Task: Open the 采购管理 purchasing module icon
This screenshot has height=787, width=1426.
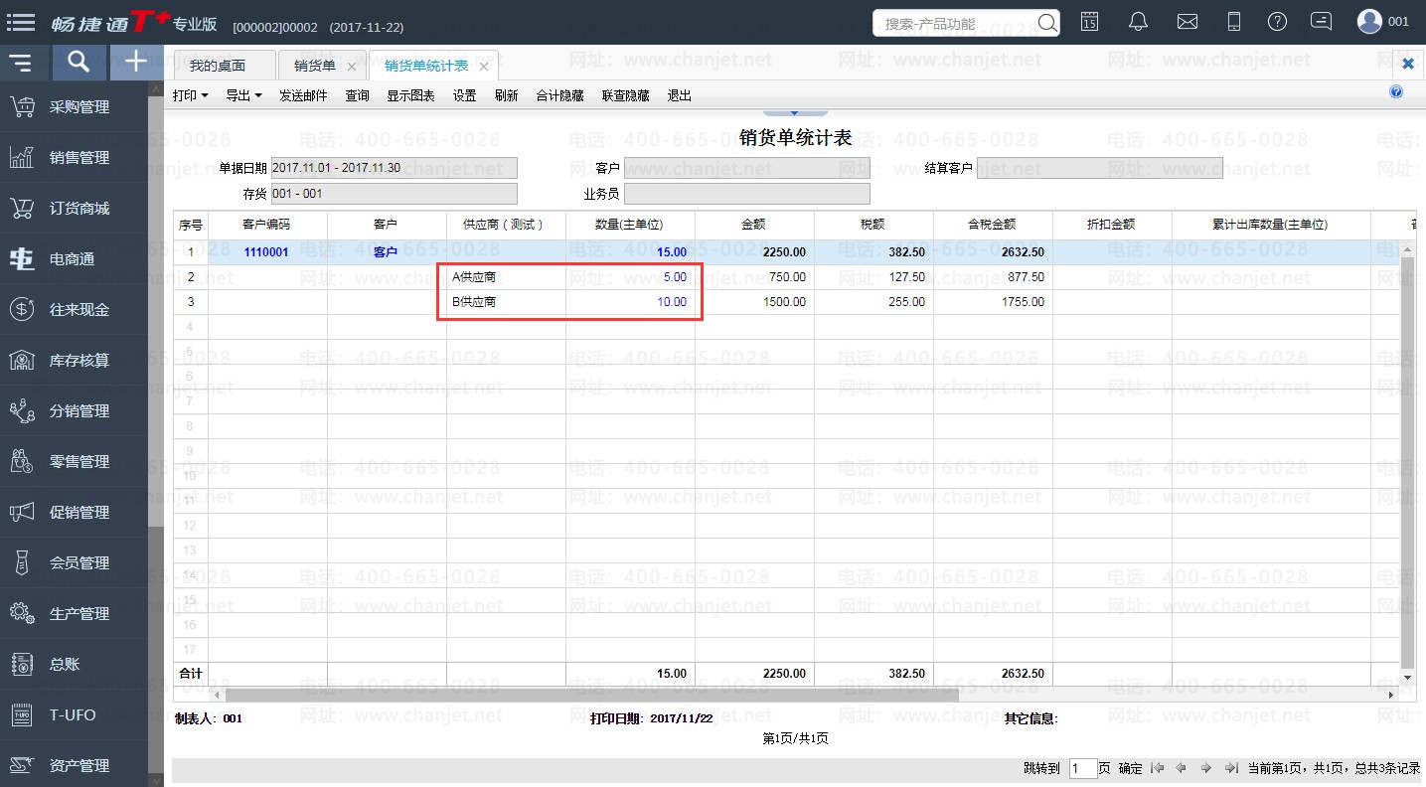Action: point(22,107)
